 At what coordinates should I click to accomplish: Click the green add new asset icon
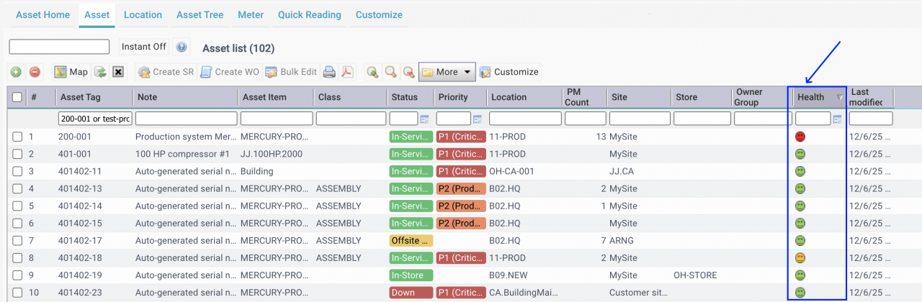pyautogui.click(x=15, y=72)
